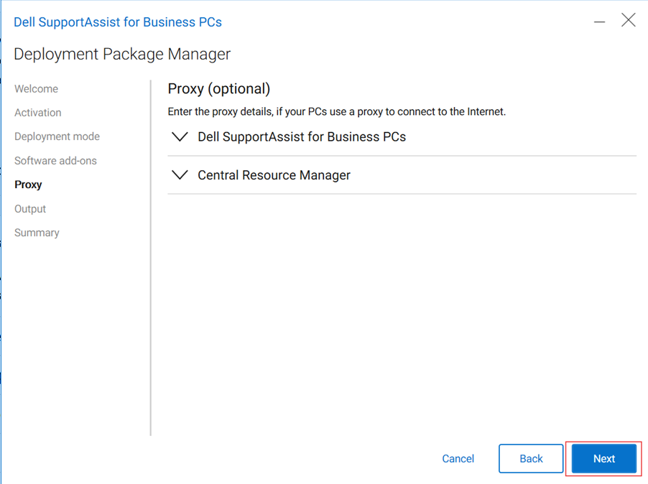
Task: Click the highlighted Next button outline
Action: click(603, 458)
